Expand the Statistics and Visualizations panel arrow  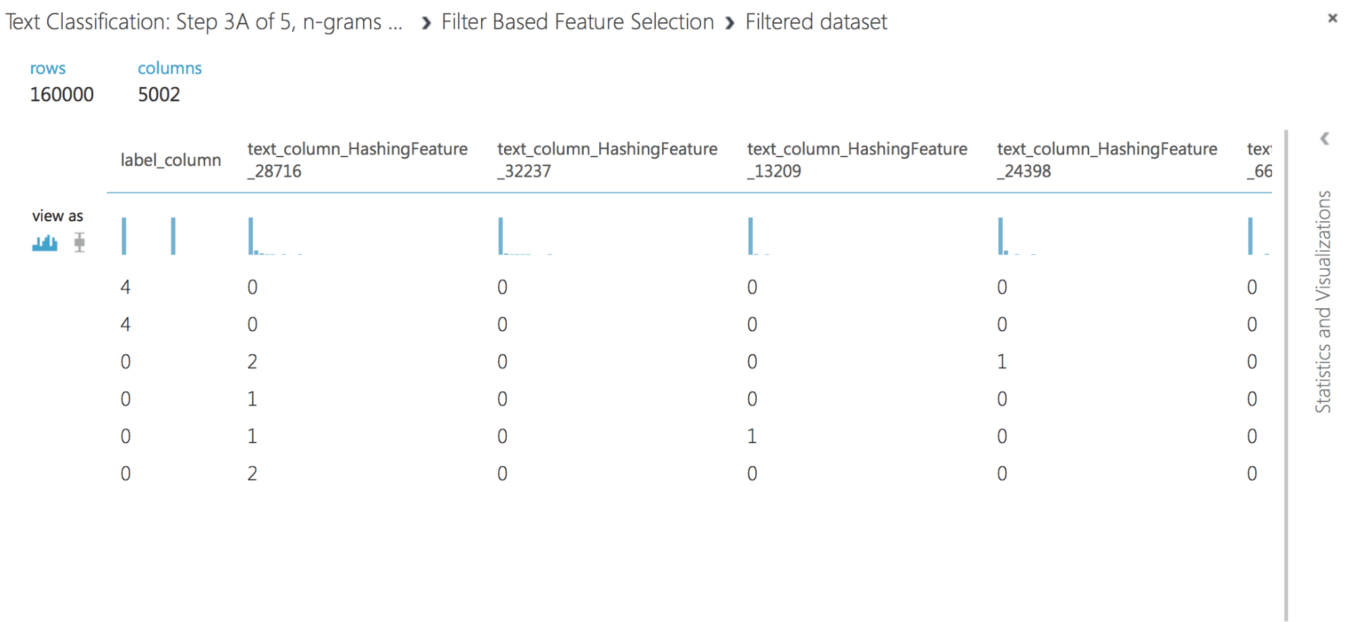(1325, 138)
